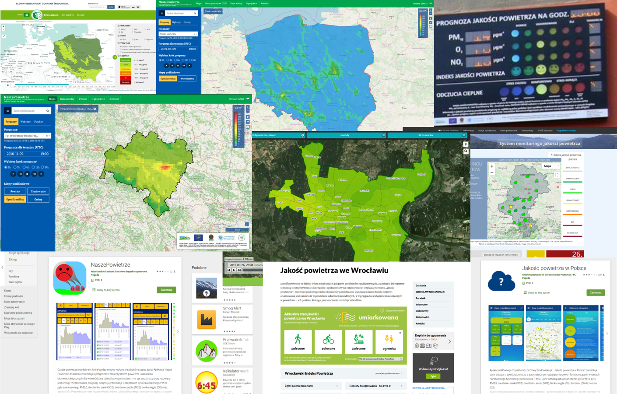Click search magnifier in PM10 forecast panel
The width and height of the screenshot is (617, 394).
click(48, 111)
